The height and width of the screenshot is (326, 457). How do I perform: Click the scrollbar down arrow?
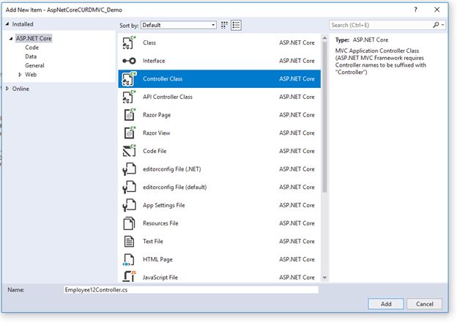tap(324, 278)
